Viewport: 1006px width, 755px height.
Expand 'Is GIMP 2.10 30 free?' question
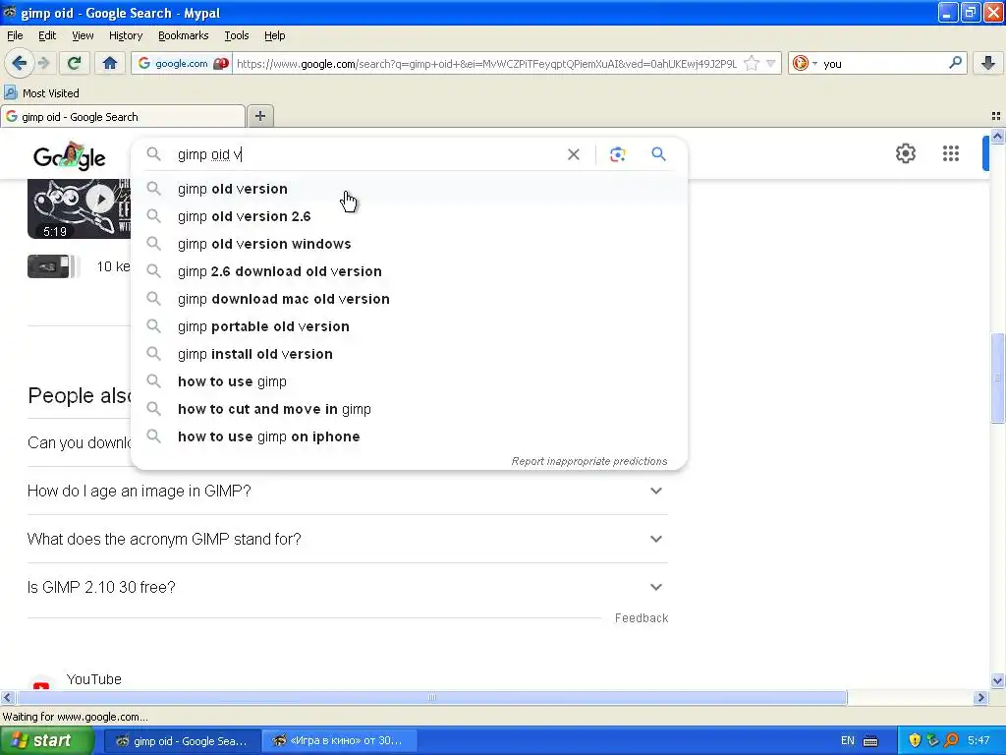click(347, 587)
